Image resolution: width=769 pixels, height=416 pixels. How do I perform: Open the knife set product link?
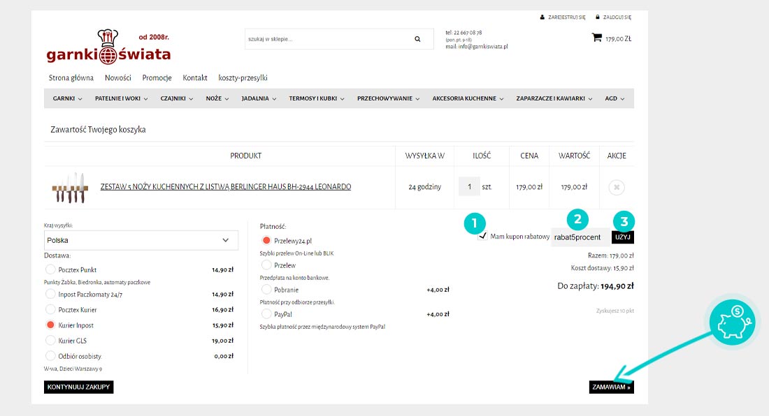tap(226, 187)
